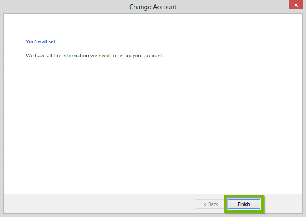Viewport: 306px width, 217px height.
Task: Click the account setup confirmation message
Action: pos(94,56)
